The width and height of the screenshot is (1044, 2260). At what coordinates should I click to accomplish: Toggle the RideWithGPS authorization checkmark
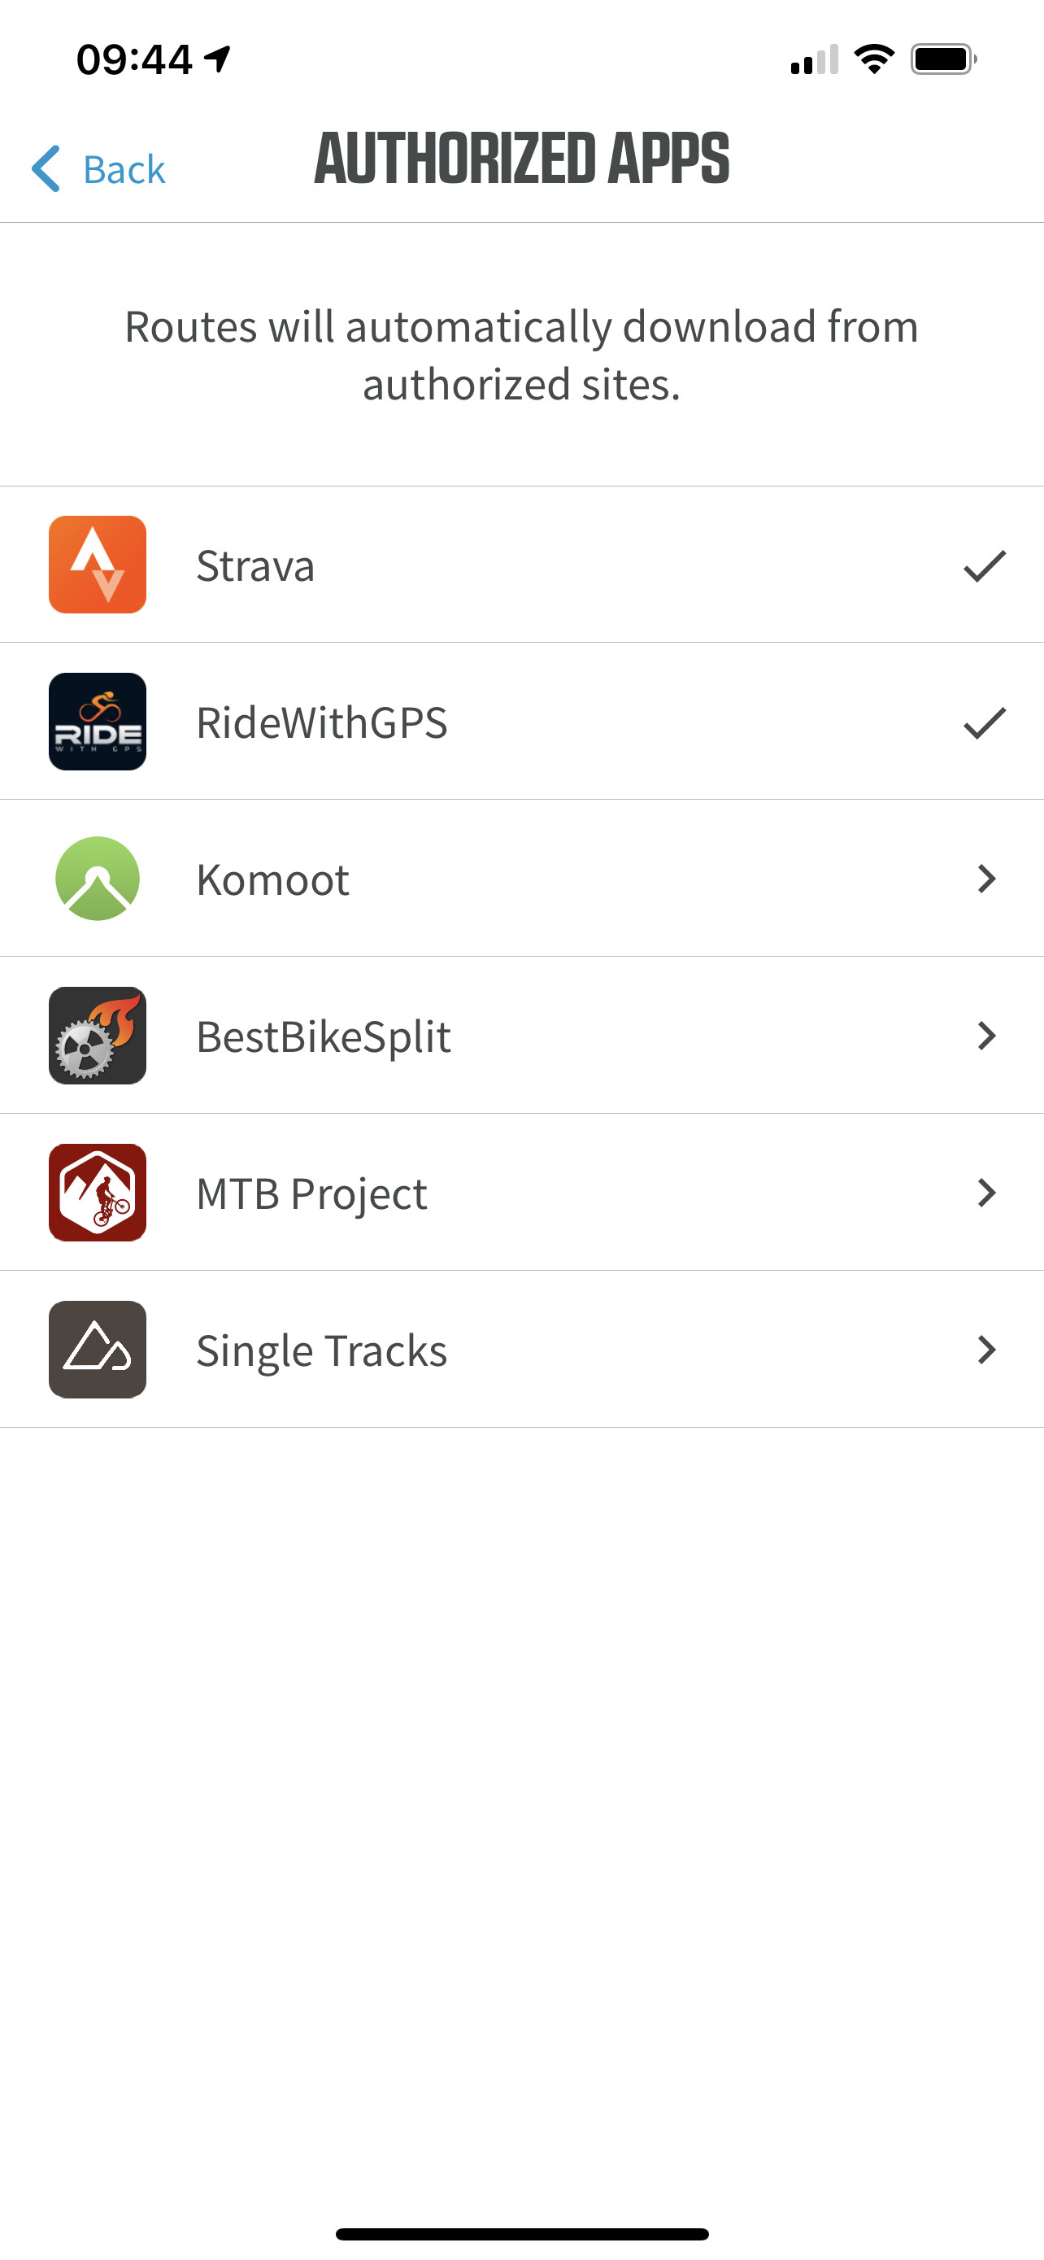985,723
